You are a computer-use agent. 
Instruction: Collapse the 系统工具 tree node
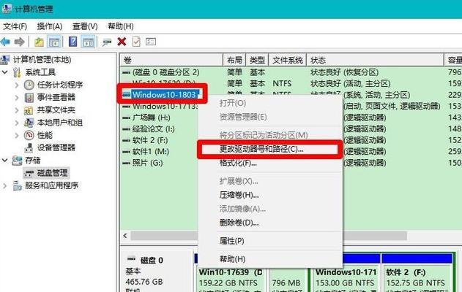pyautogui.click(x=5, y=72)
